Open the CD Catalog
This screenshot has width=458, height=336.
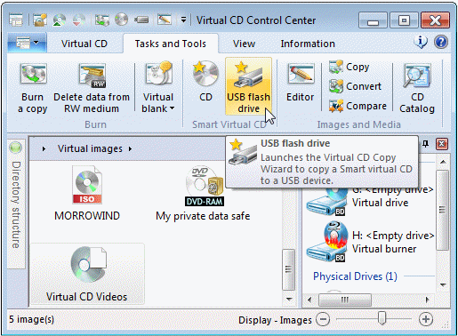417,88
